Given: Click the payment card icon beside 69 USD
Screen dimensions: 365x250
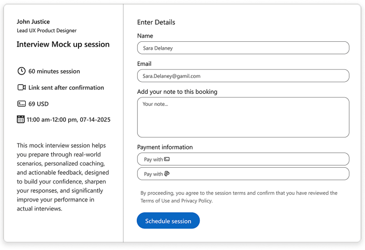Looking at the screenshot, I should coord(21,104).
